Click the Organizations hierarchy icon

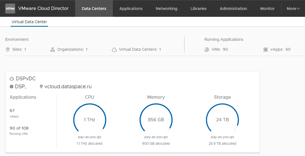coord(53,50)
